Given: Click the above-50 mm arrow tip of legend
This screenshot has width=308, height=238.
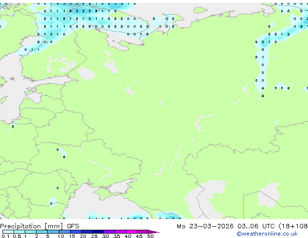Looking at the screenshot, I should [154, 232].
